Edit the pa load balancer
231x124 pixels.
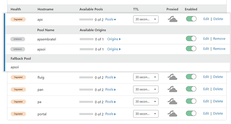point(206,101)
